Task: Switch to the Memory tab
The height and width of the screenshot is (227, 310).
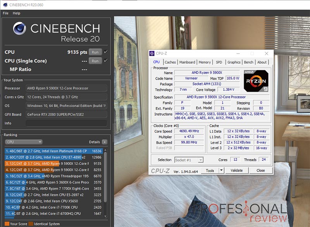Action: (205, 62)
